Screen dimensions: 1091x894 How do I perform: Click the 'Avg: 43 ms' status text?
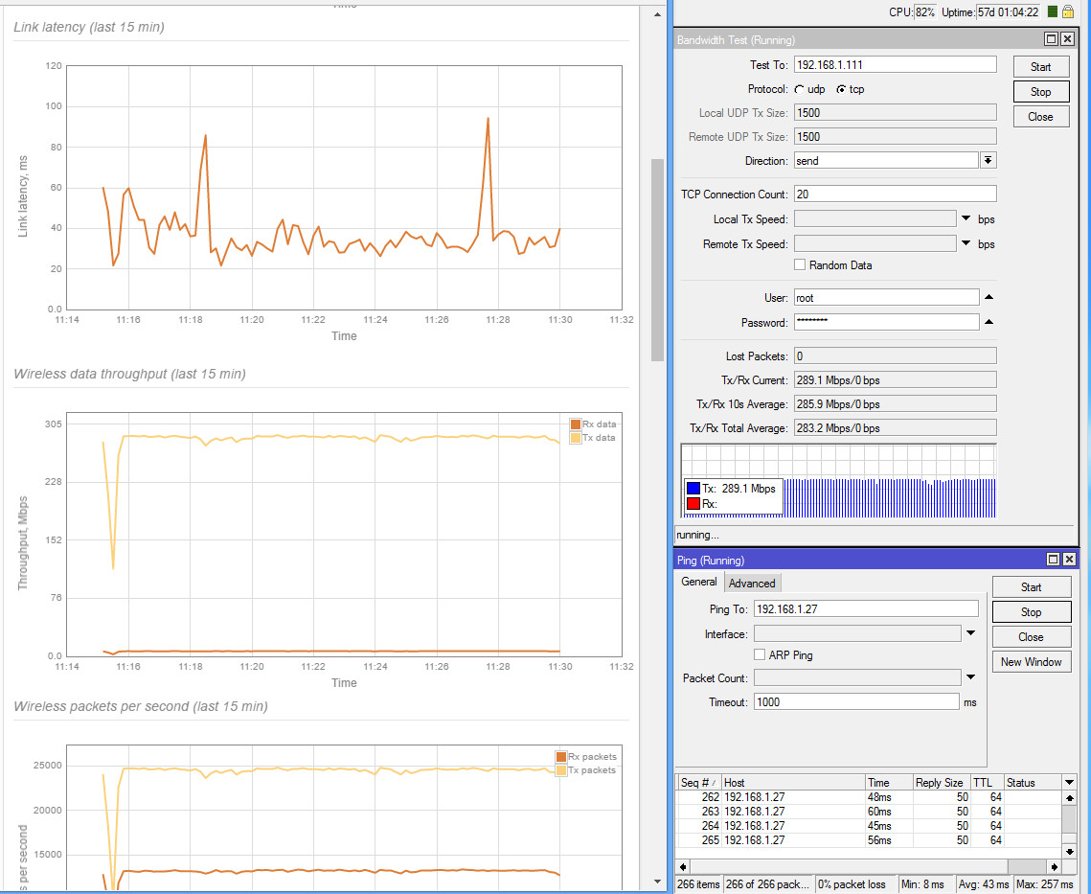click(984, 884)
